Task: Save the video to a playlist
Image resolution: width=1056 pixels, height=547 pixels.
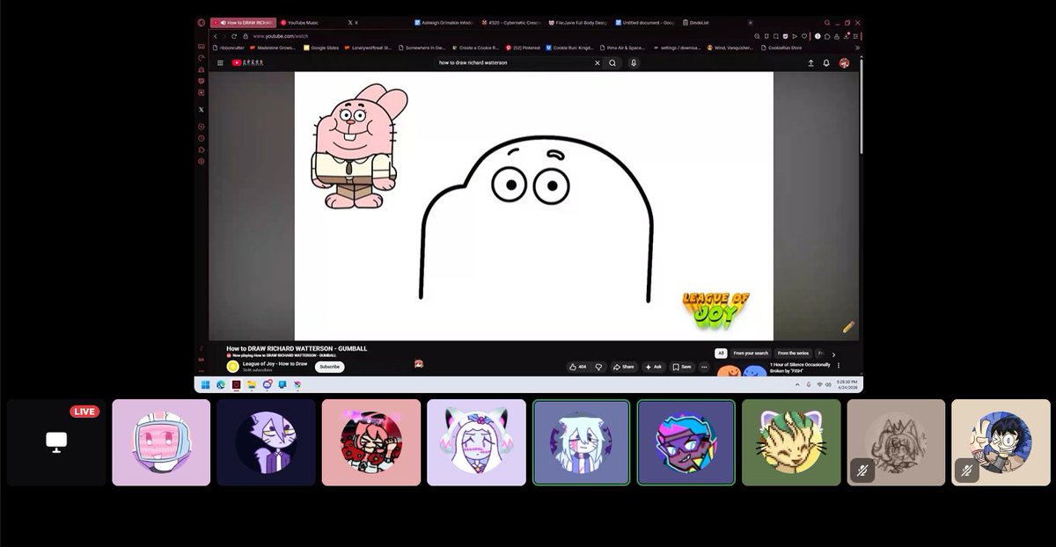Action: (682, 367)
